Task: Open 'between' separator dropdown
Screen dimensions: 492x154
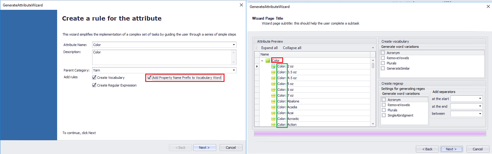Action: click(480, 114)
